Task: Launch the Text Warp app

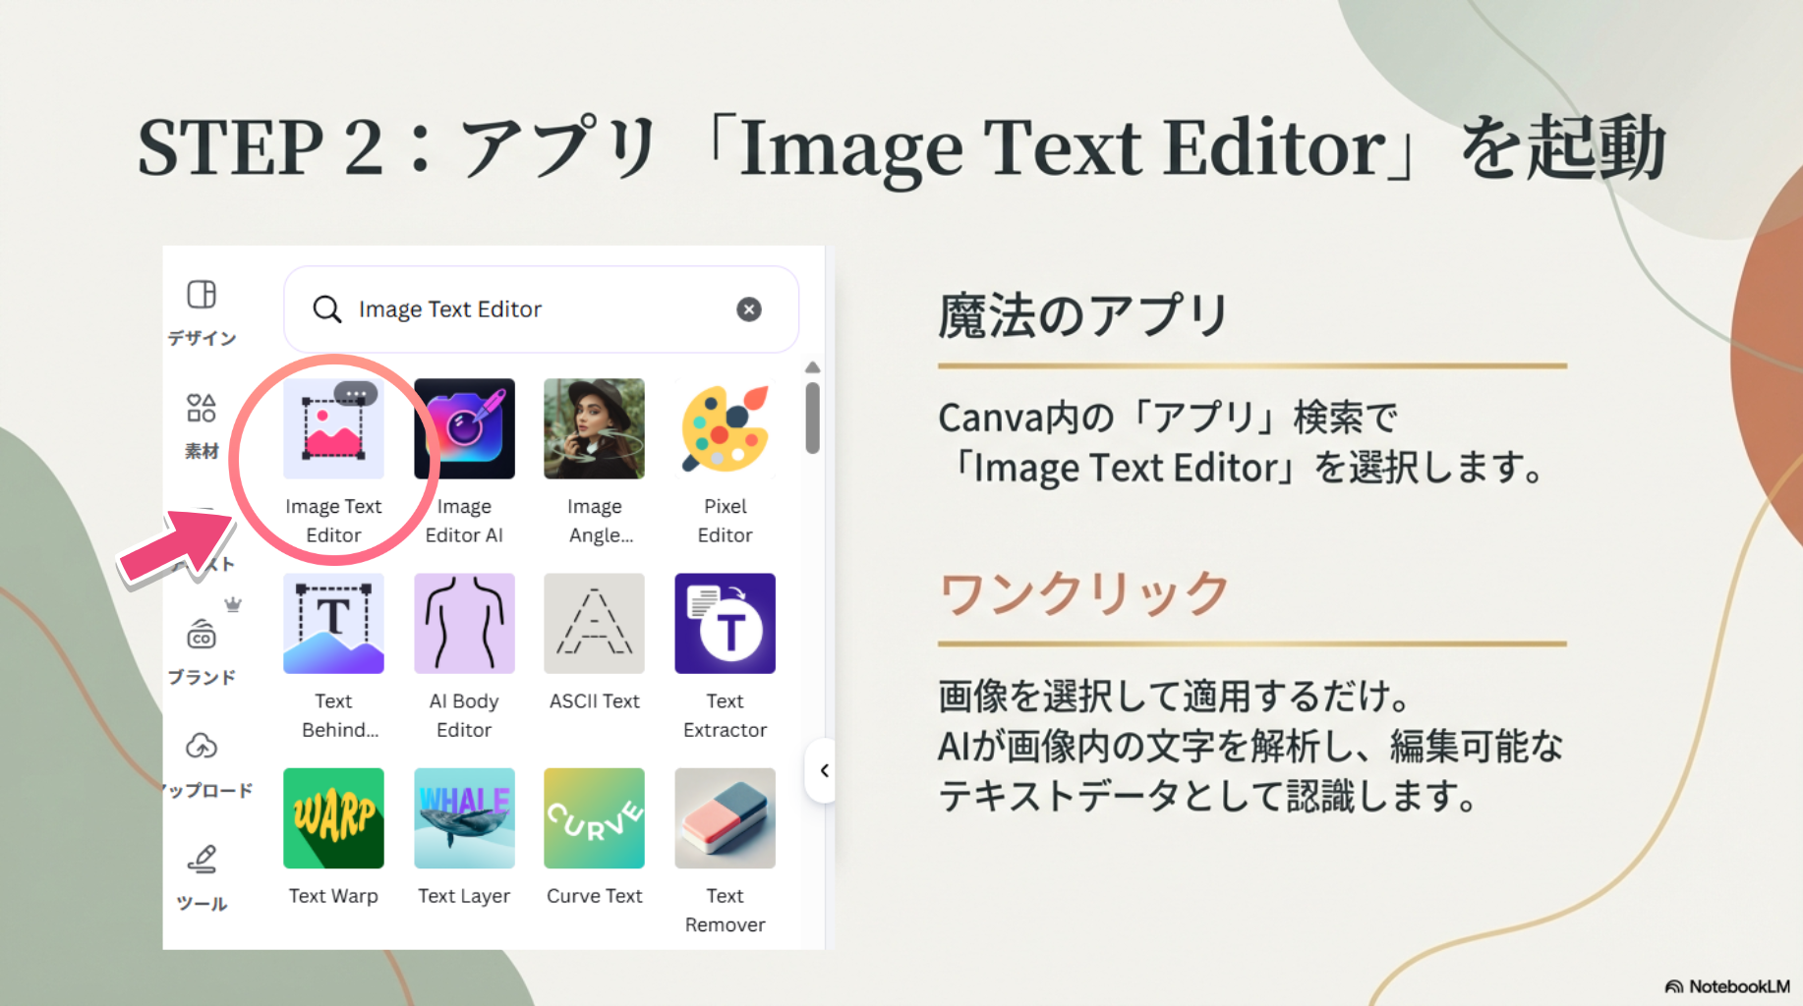Action: pos(333,818)
